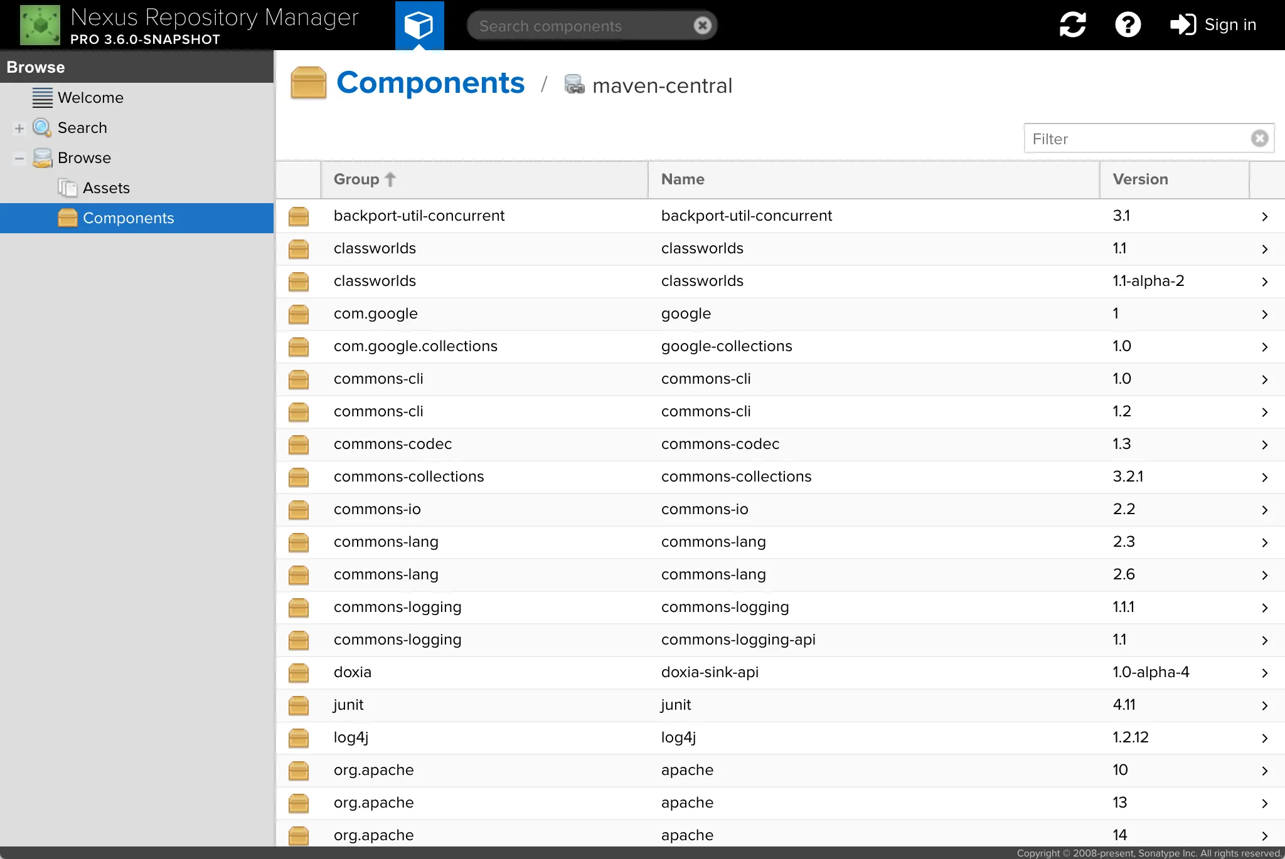Click component icon for classworlds 1.1-alpha-2
This screenshot has height=859, width=1285.
(299, 282)
